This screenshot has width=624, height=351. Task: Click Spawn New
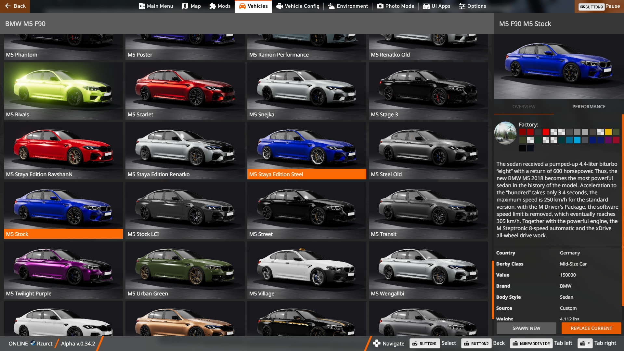[526, 328]
